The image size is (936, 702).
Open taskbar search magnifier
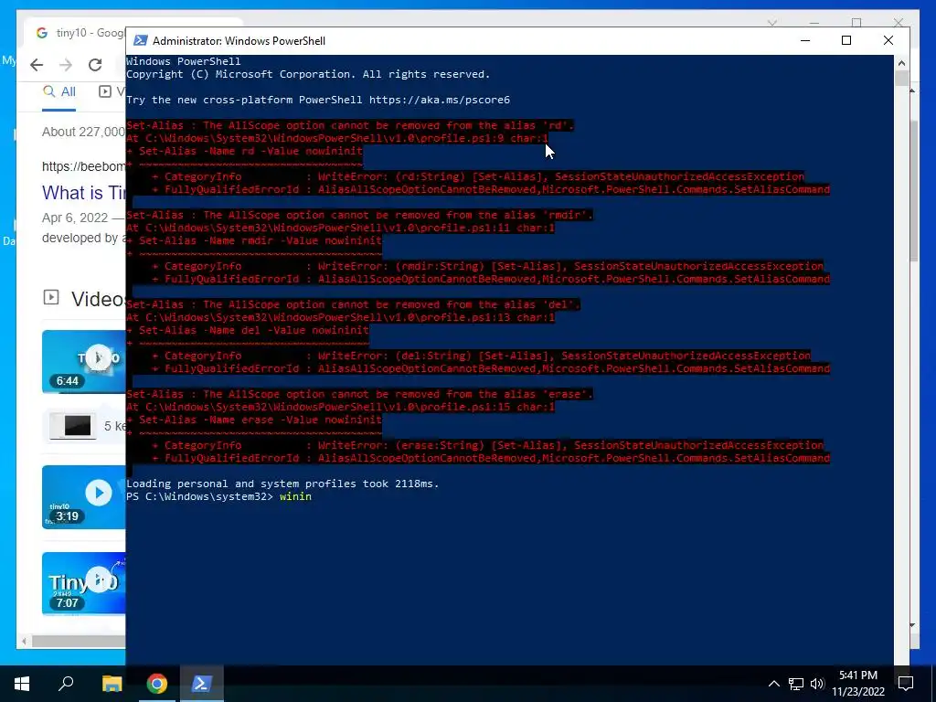(x=66, y=684)
